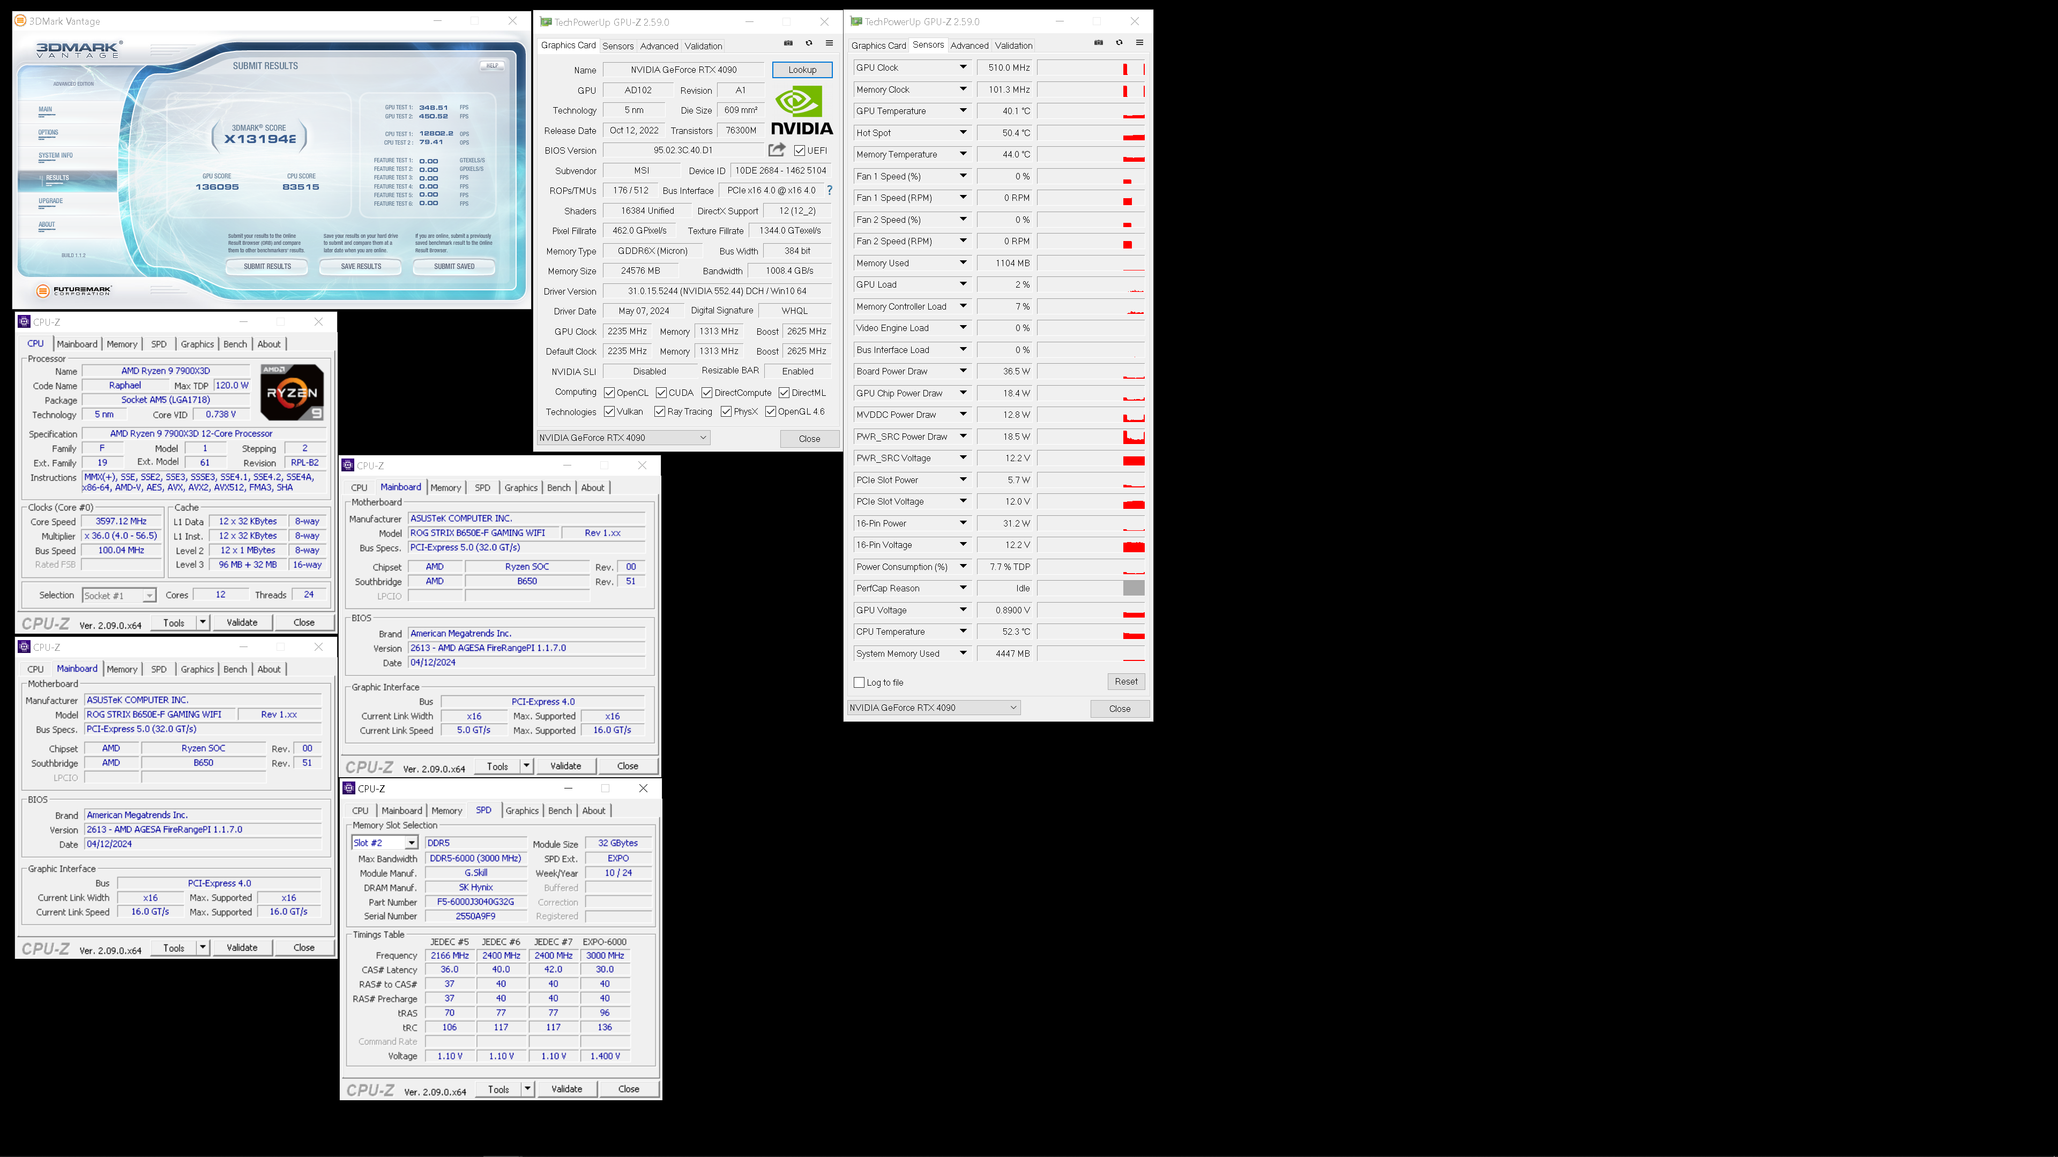Click the Bus Interface question mark icon

pyautogui.click(x=829, y=190)
